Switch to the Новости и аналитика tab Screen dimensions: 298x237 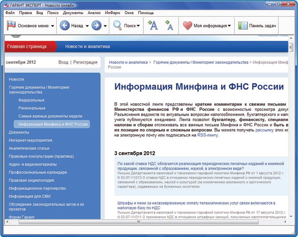[87, 46]
